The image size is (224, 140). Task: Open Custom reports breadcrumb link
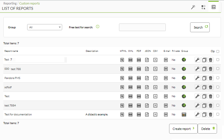coord(29,3)
